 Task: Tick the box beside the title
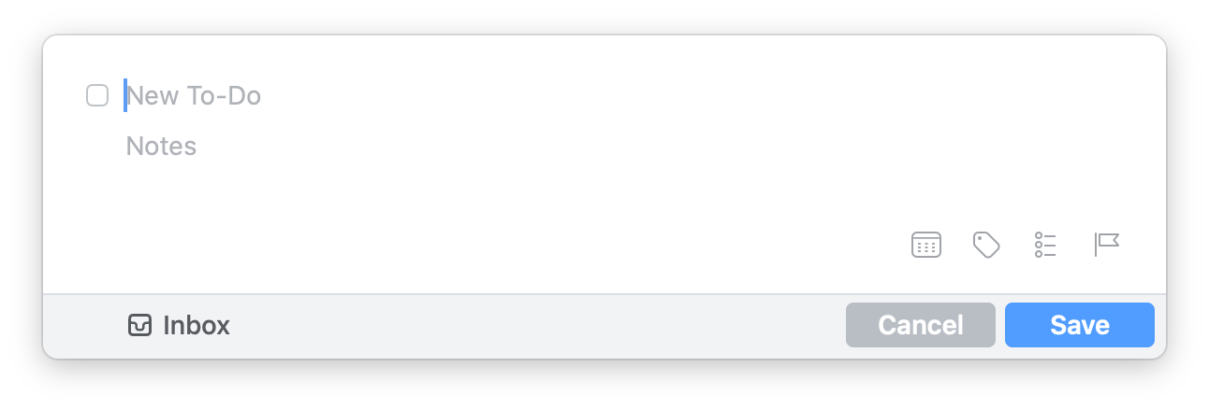(x=97, y=95)
